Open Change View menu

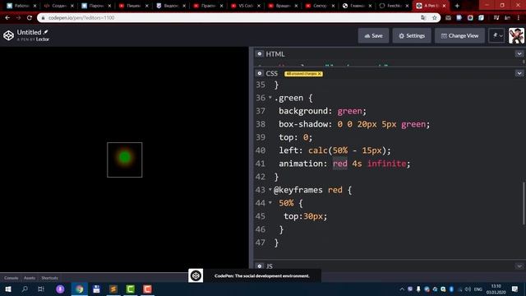[459, 35]
